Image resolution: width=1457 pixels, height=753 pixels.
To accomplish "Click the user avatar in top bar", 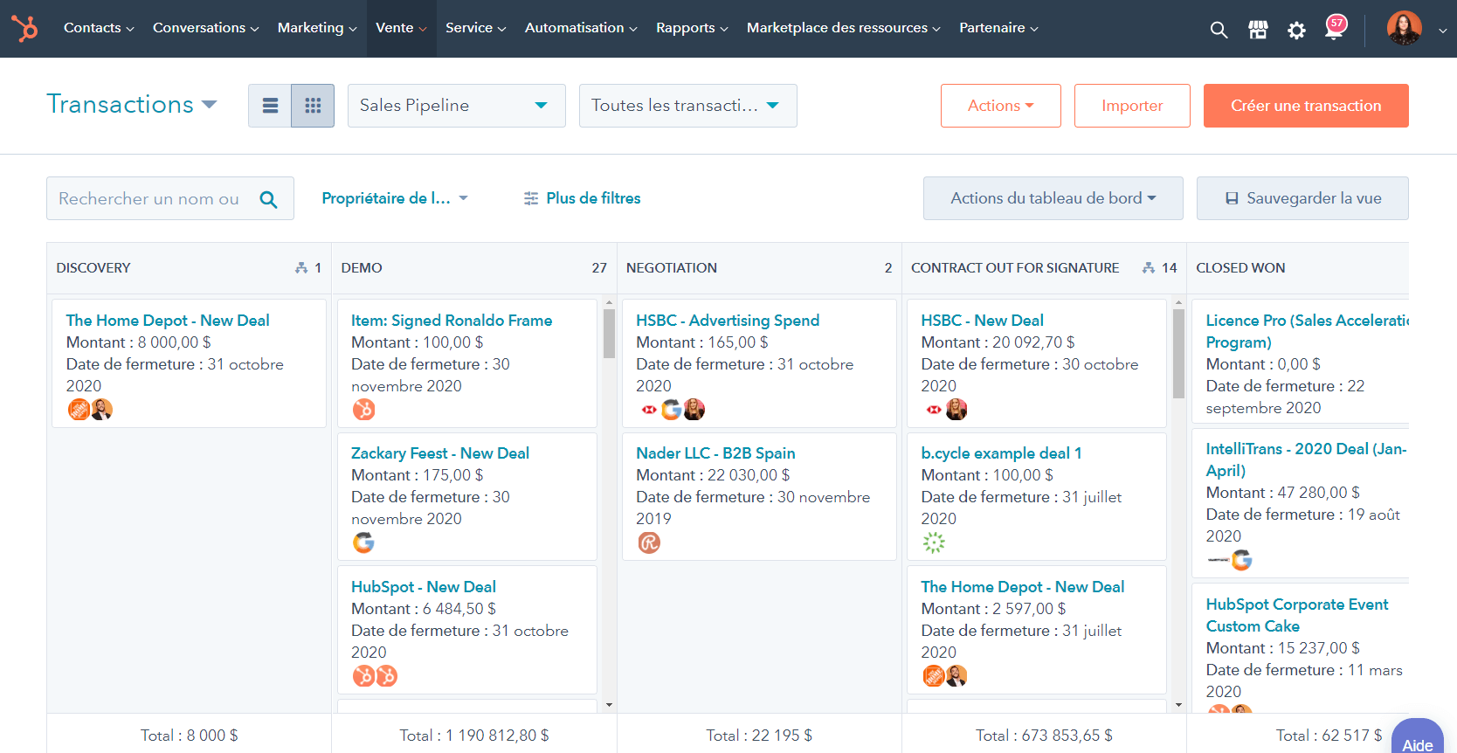I will (1404, 28).
